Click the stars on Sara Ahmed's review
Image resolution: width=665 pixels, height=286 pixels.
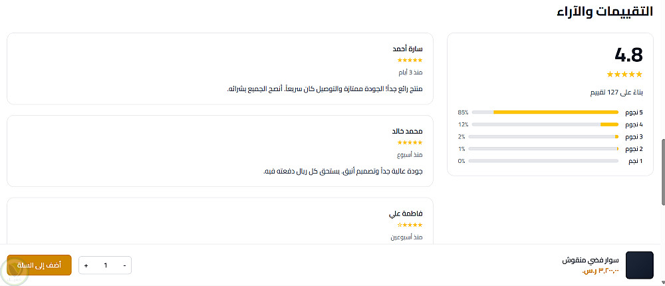point(410,61)
